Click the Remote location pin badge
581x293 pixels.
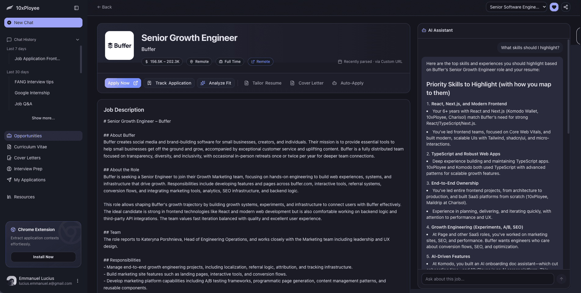click(199, 62)
